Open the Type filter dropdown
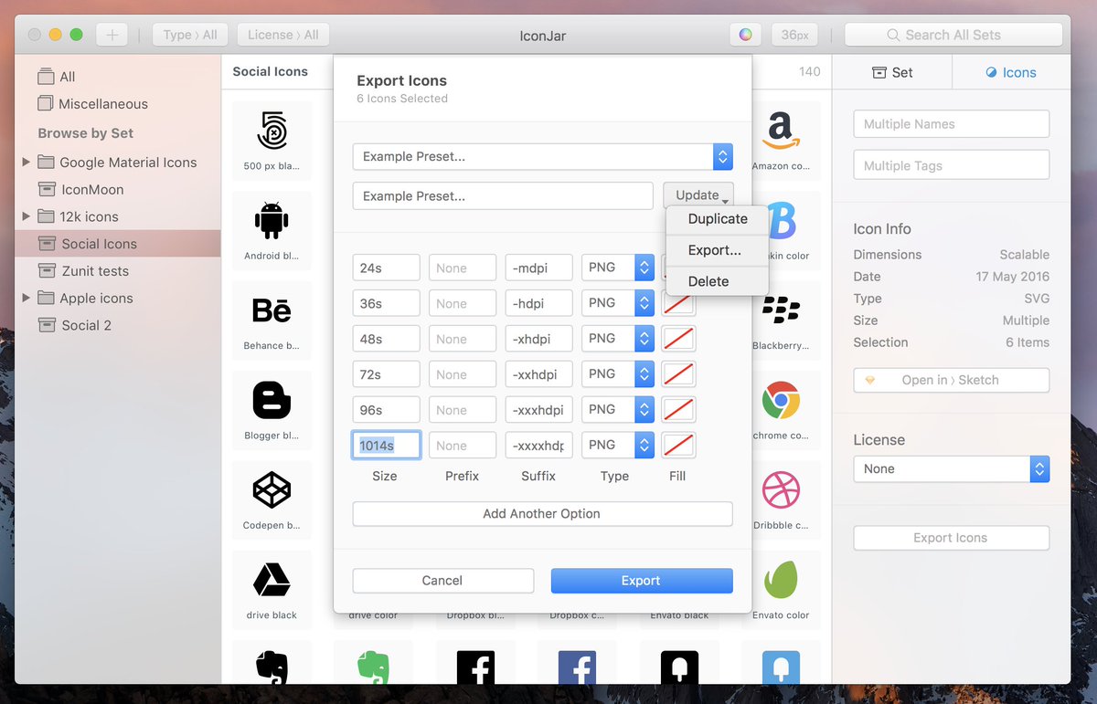The width and height of the screenshot is (1097, 704). coord(190,35)
